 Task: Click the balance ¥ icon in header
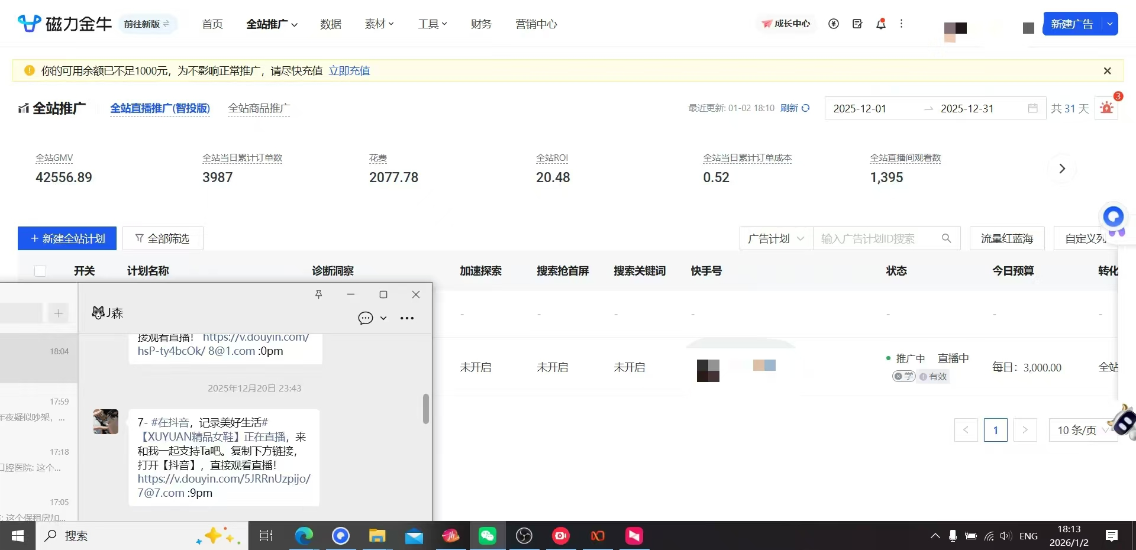coord(834,24)
